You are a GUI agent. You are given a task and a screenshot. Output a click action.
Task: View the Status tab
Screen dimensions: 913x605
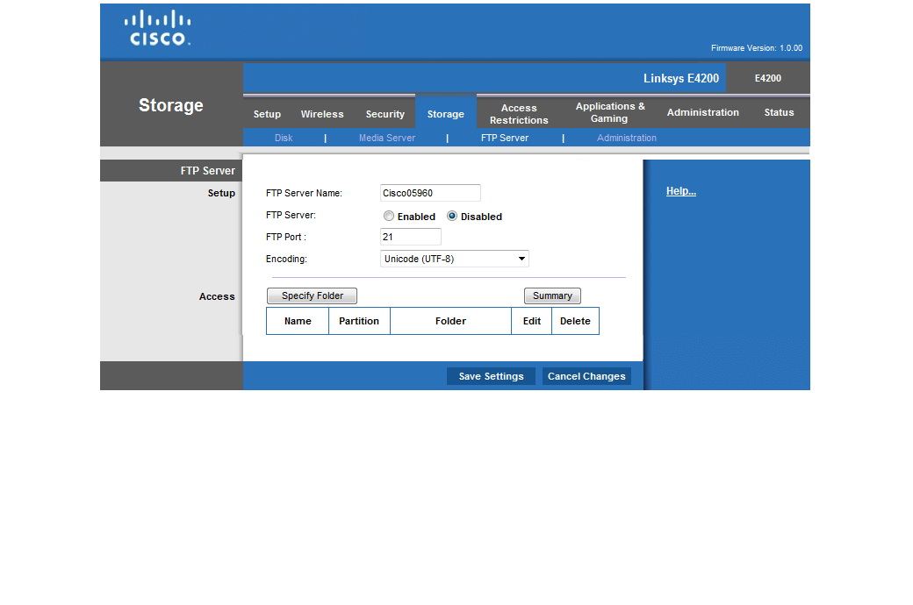point(779,112)
